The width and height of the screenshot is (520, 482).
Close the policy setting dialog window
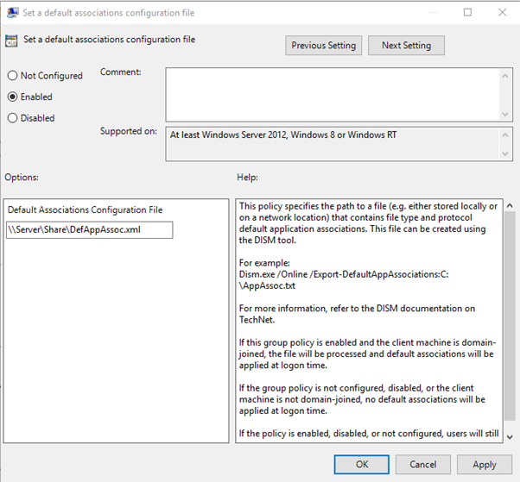[x=503, y=13]
